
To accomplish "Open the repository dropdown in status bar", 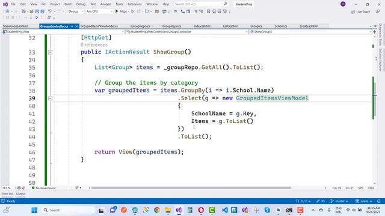I will (x=363, y=201).
